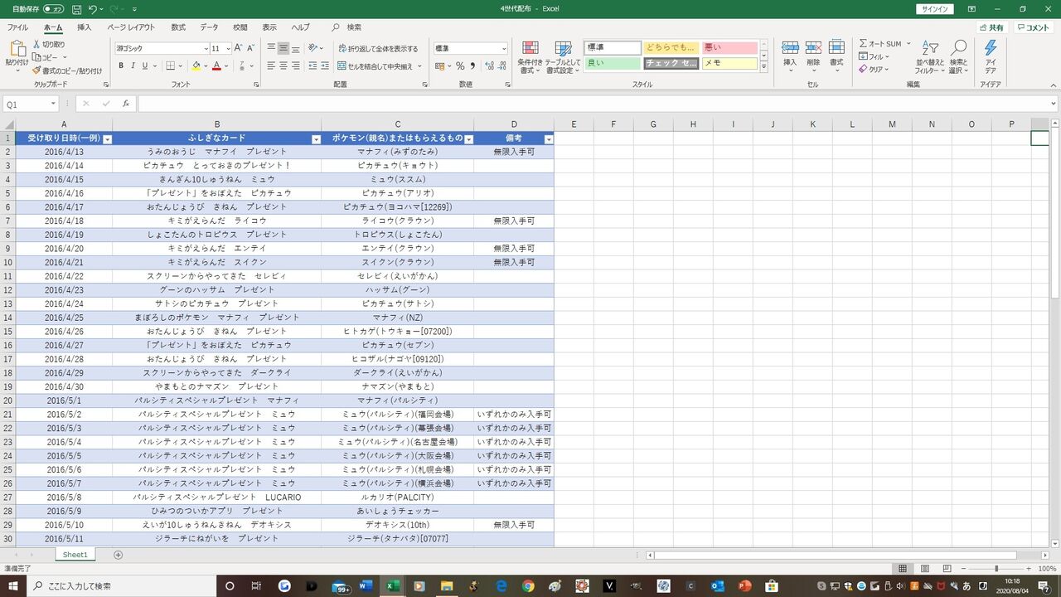Screen dimensions: 1061x597
Task: Switch to Page Break Preview in status bar
Action: 947,569
